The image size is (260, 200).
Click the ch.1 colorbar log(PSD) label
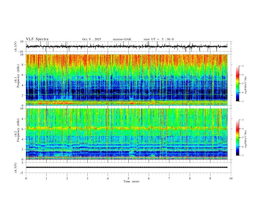[246, 85]
